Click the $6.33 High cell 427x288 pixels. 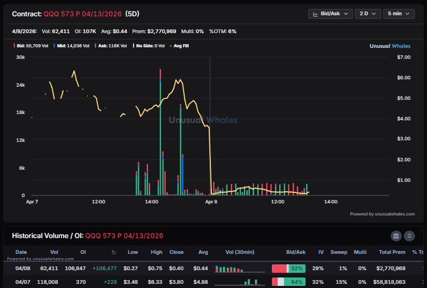pyautogui.click(x=155, y=282)
